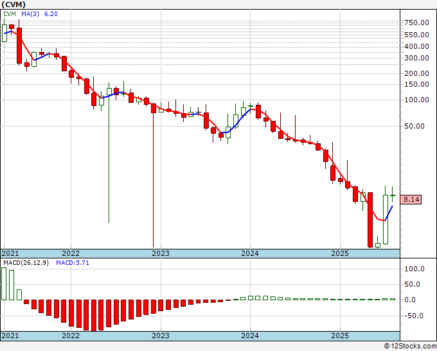Image resolution: width=437 pixels, height=351 pixels.
Task: Click the -50.0 MACD axis label
Action: (x=415, y=316)
